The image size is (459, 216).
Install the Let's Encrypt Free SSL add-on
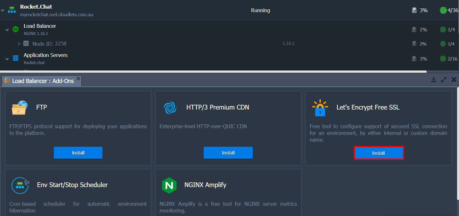click(x=379, y=153)
